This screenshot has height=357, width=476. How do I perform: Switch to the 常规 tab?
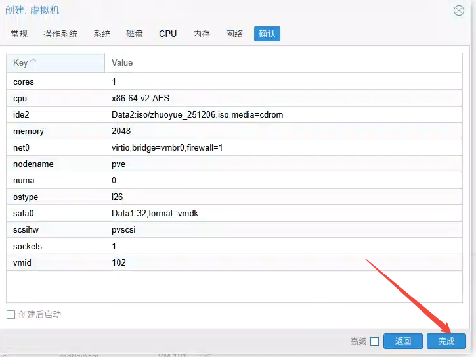19,34
